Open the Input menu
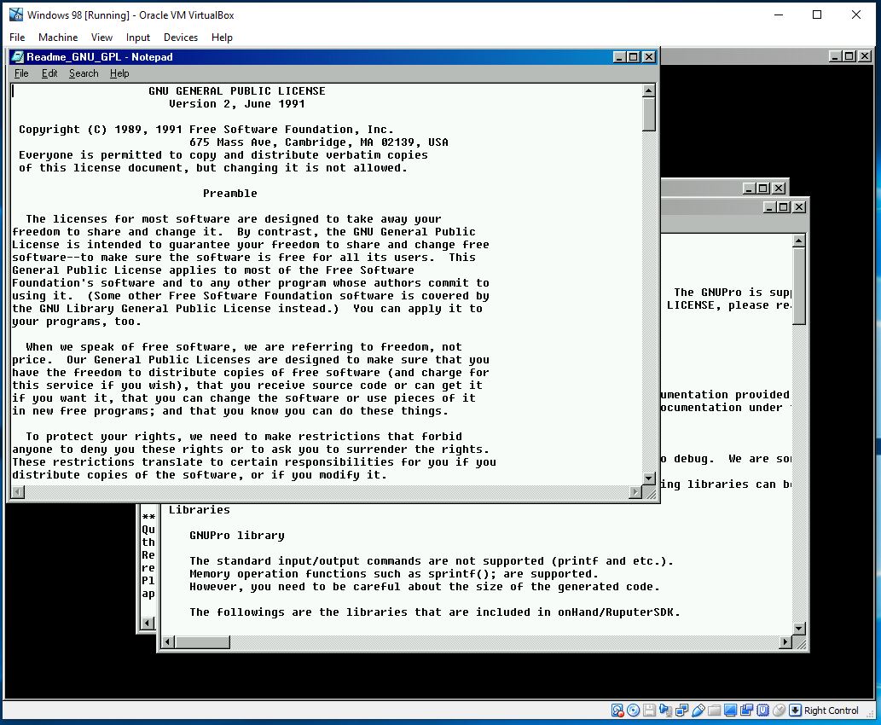Image resolution: width=881 pixels, height=725 pixels. (137, 37)
